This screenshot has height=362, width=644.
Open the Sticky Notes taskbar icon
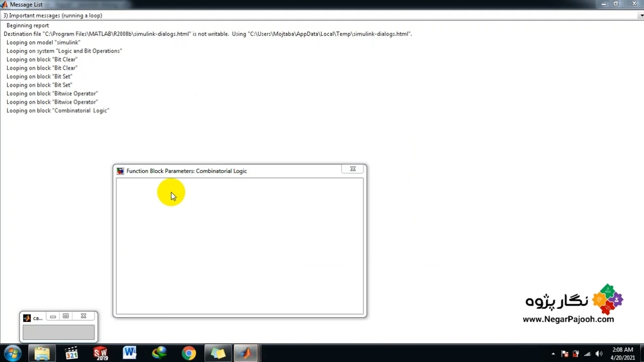point(218,353)
